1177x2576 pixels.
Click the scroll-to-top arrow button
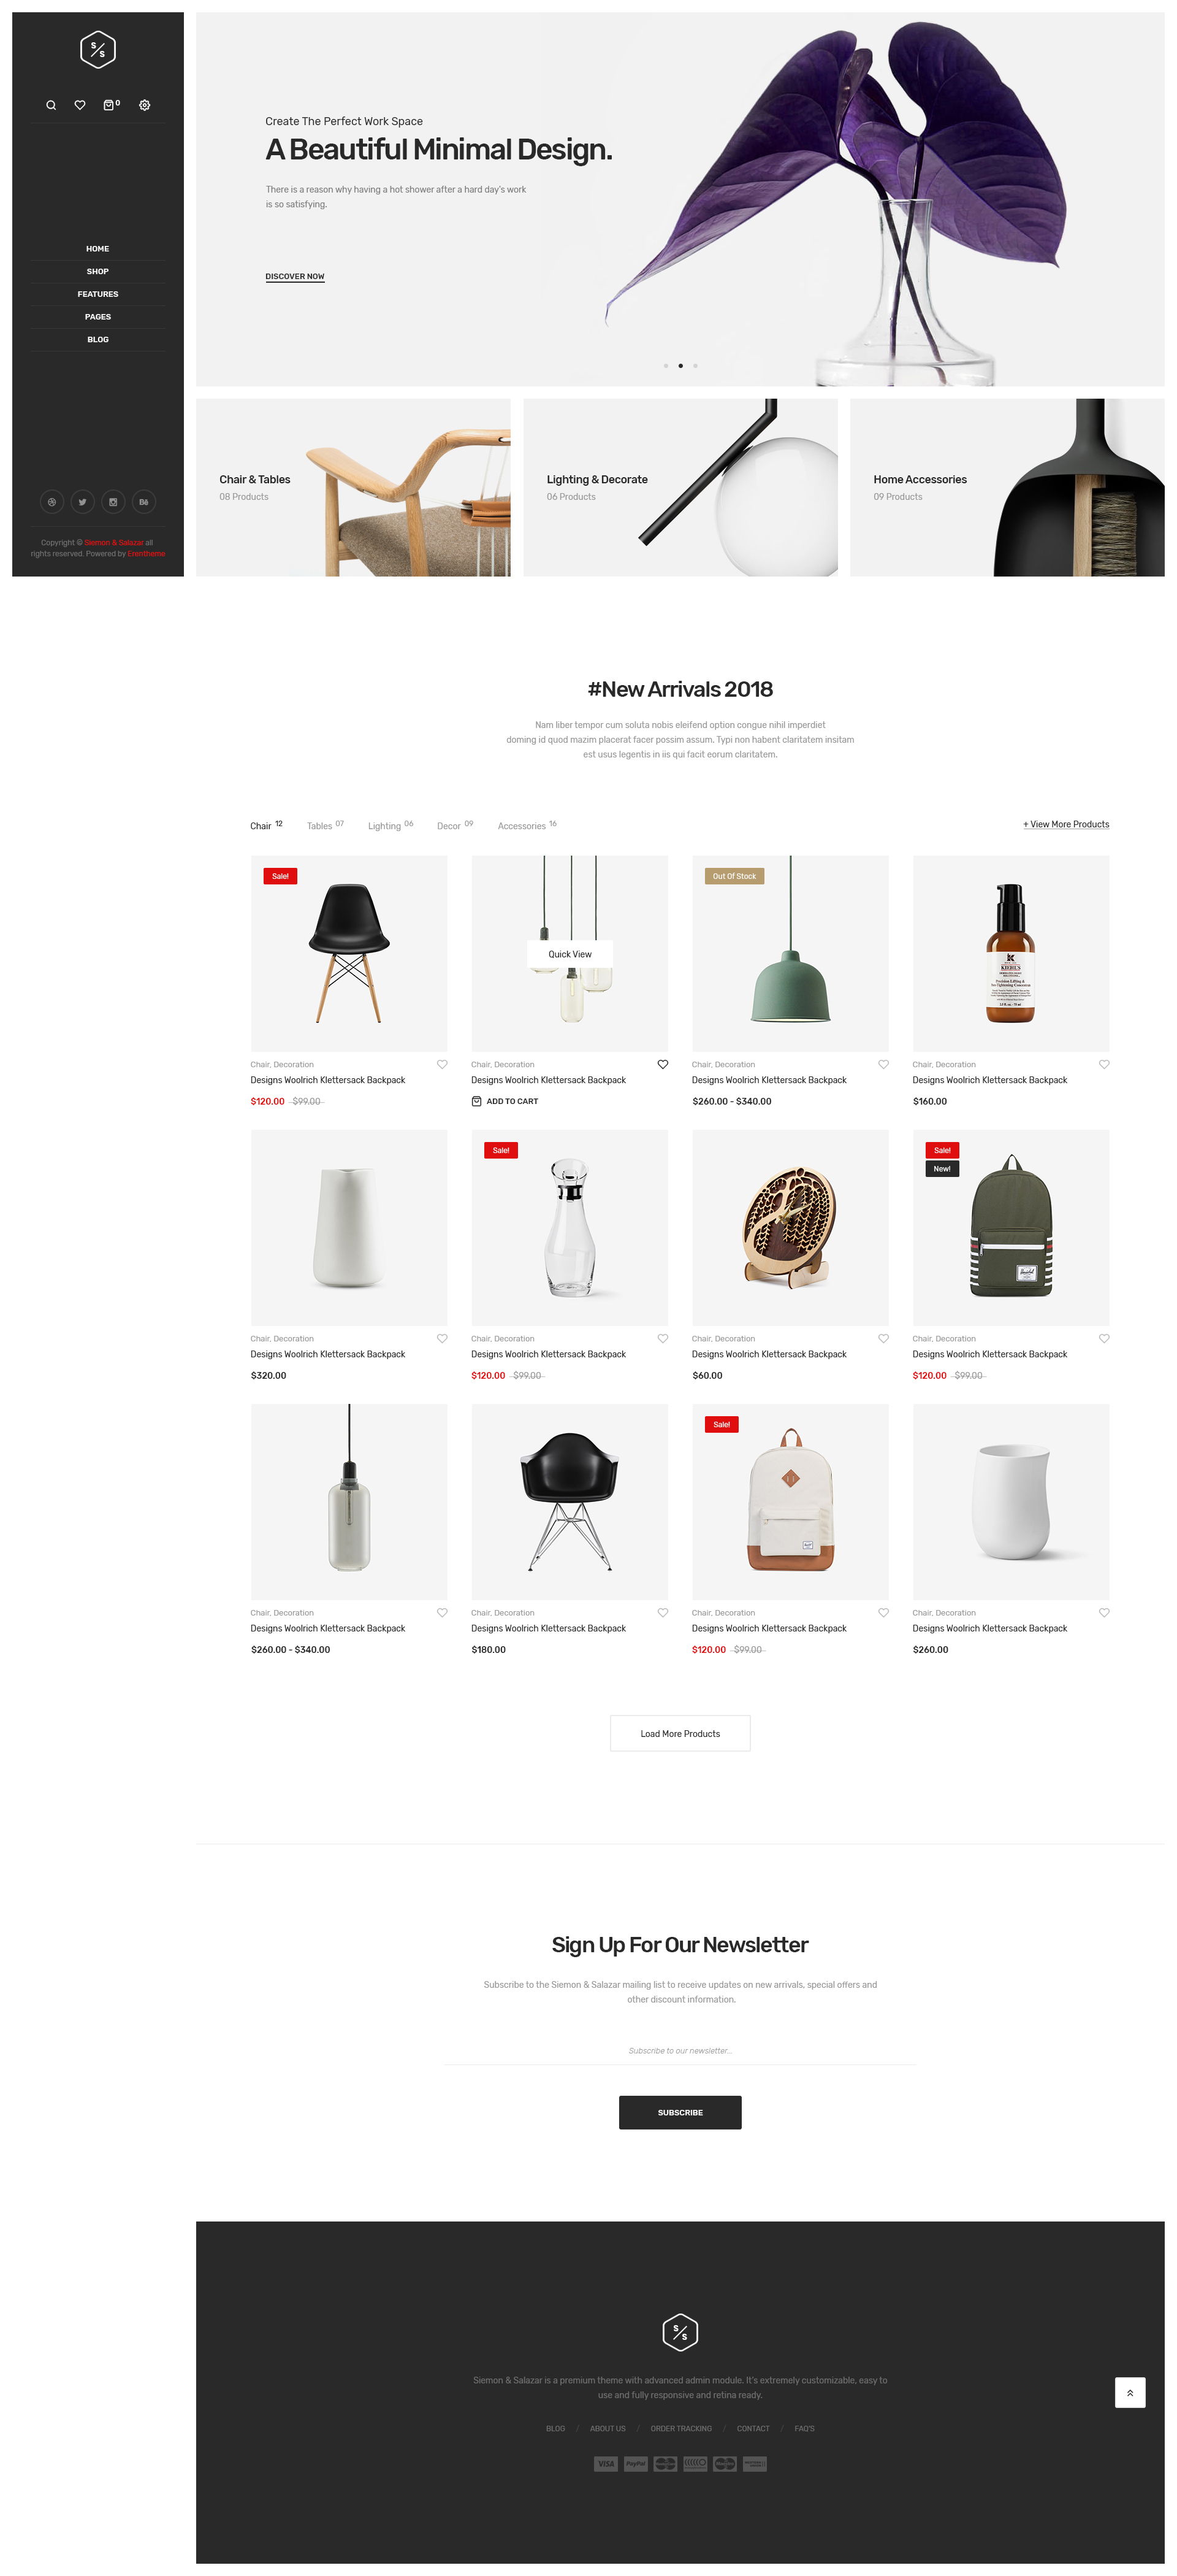(x=1130, y=2392)
